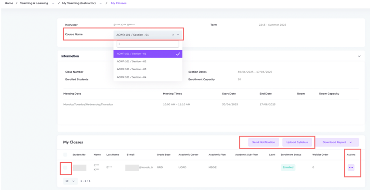Expand the My Teaching (Instructor) breadcrumb chevron

tap(101, 4)
